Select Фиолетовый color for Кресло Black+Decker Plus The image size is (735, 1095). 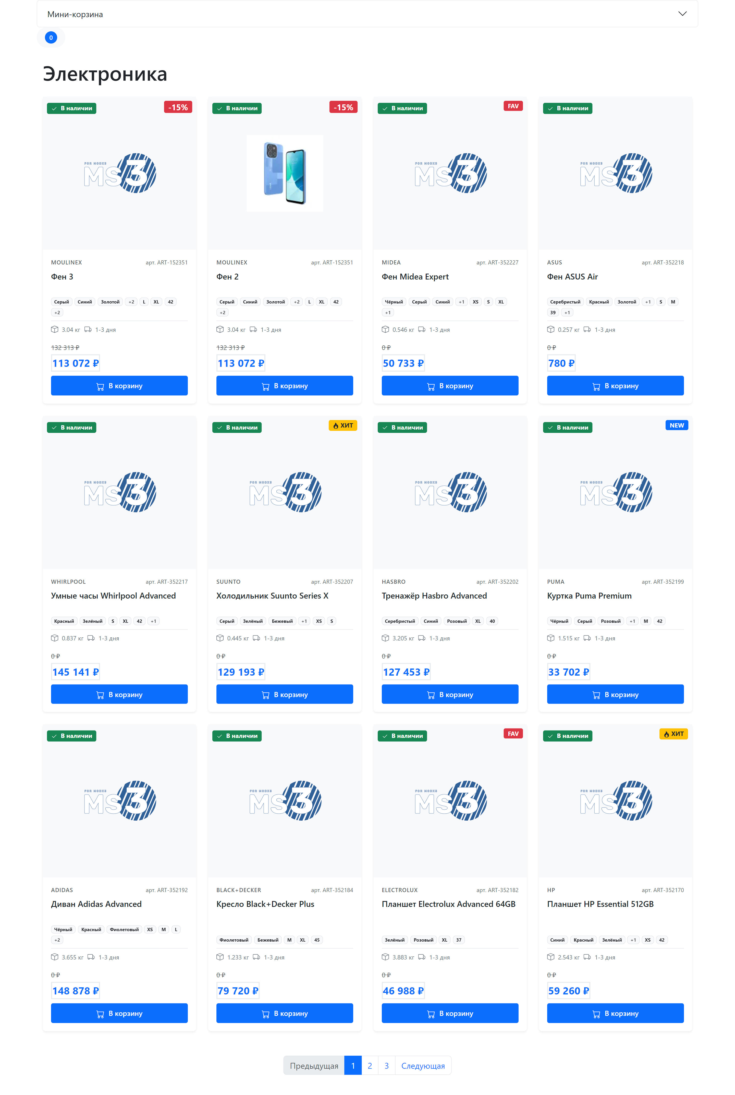pos(234,939)
